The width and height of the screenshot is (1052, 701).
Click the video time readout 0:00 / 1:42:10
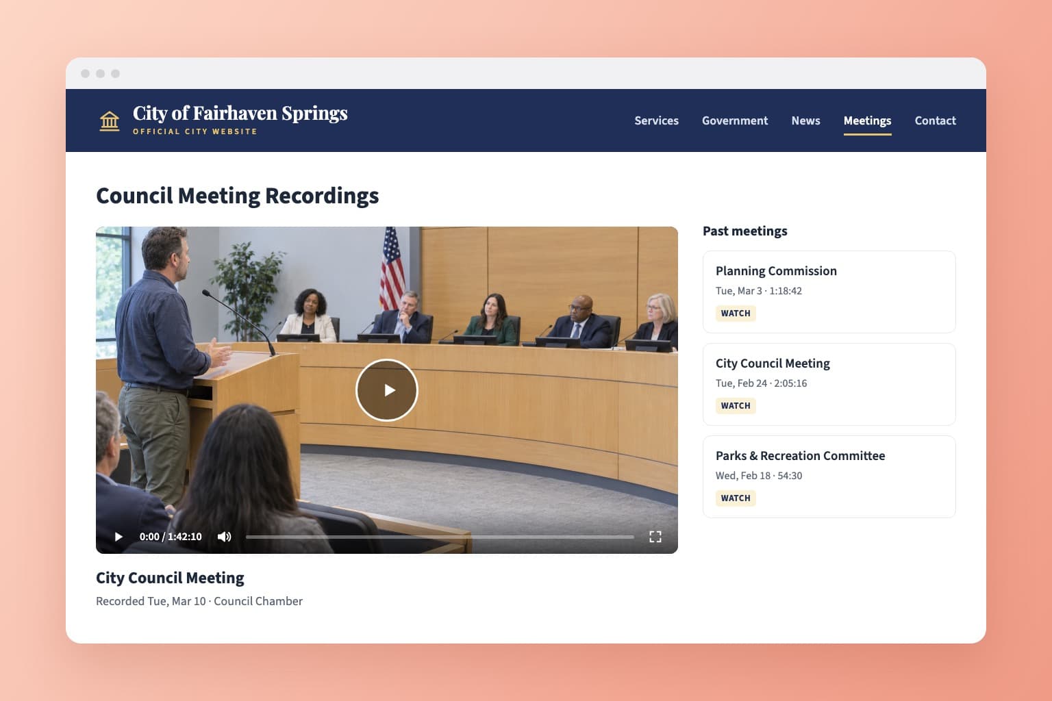coord(171,537)
